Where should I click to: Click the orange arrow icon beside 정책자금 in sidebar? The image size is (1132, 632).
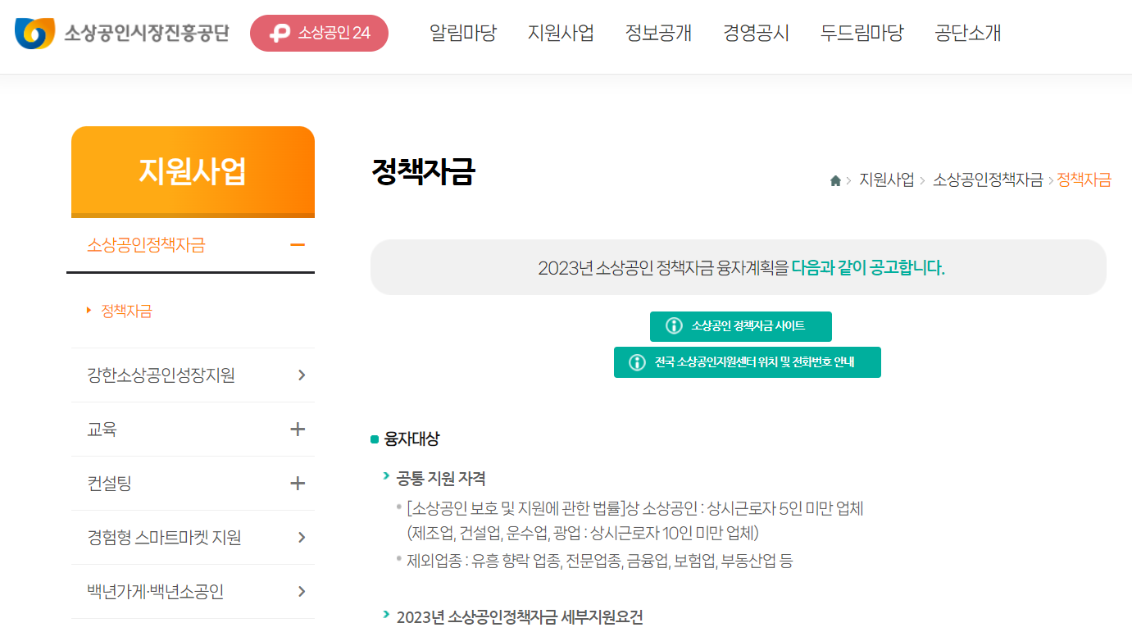[x=88, y=309]
